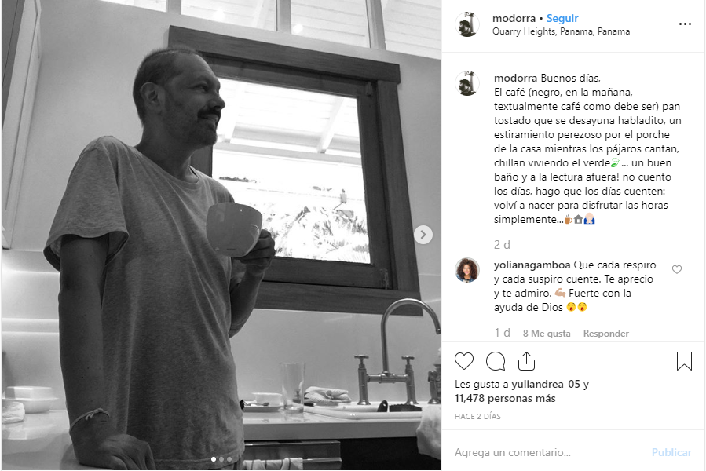Like yolianagamboa's comment with the small heart
The image size is (706, 471).
pos(677,269)
